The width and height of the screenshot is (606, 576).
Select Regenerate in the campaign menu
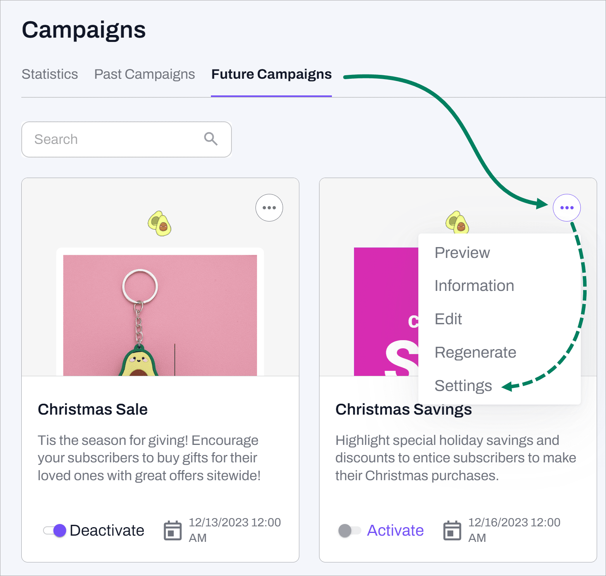tap(475, 353)
